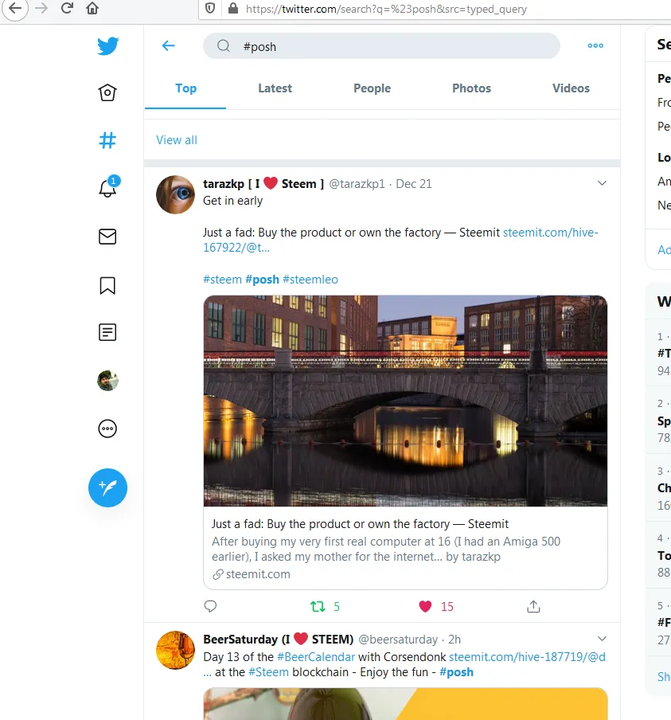Image resolution: width=671 pixels, height=720 pixels.
Task: Click the search magnifier icon
Action: 224,46
